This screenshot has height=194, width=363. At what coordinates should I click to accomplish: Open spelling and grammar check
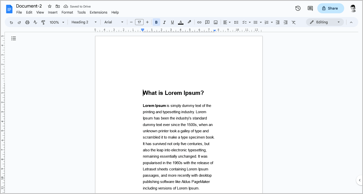pos(35,22)
